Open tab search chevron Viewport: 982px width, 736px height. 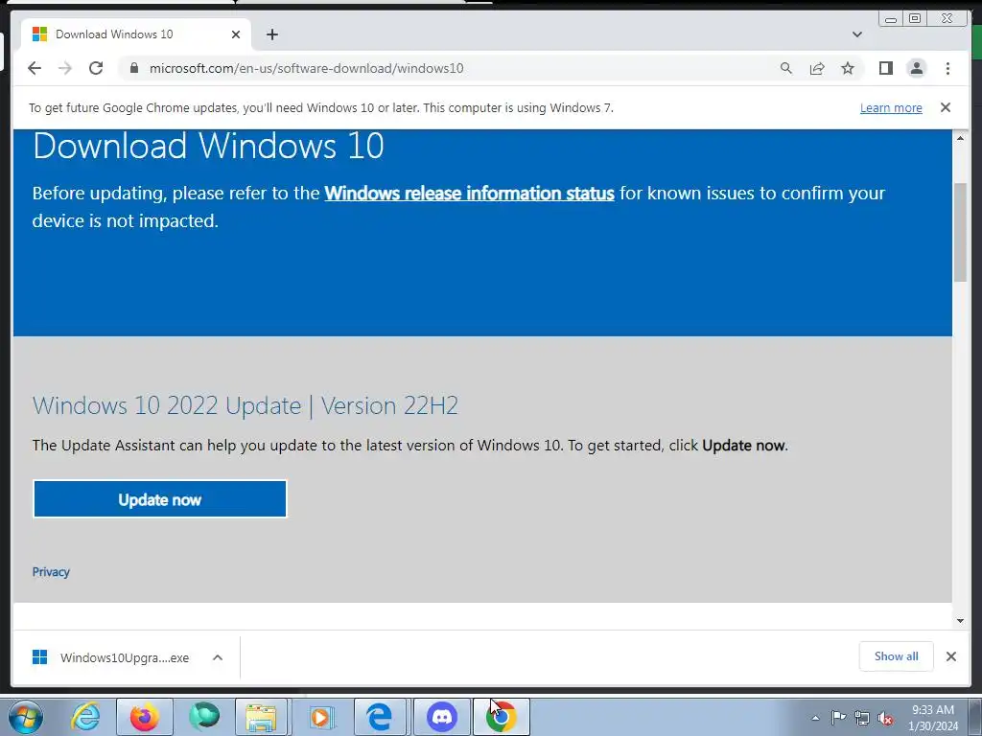856,34
